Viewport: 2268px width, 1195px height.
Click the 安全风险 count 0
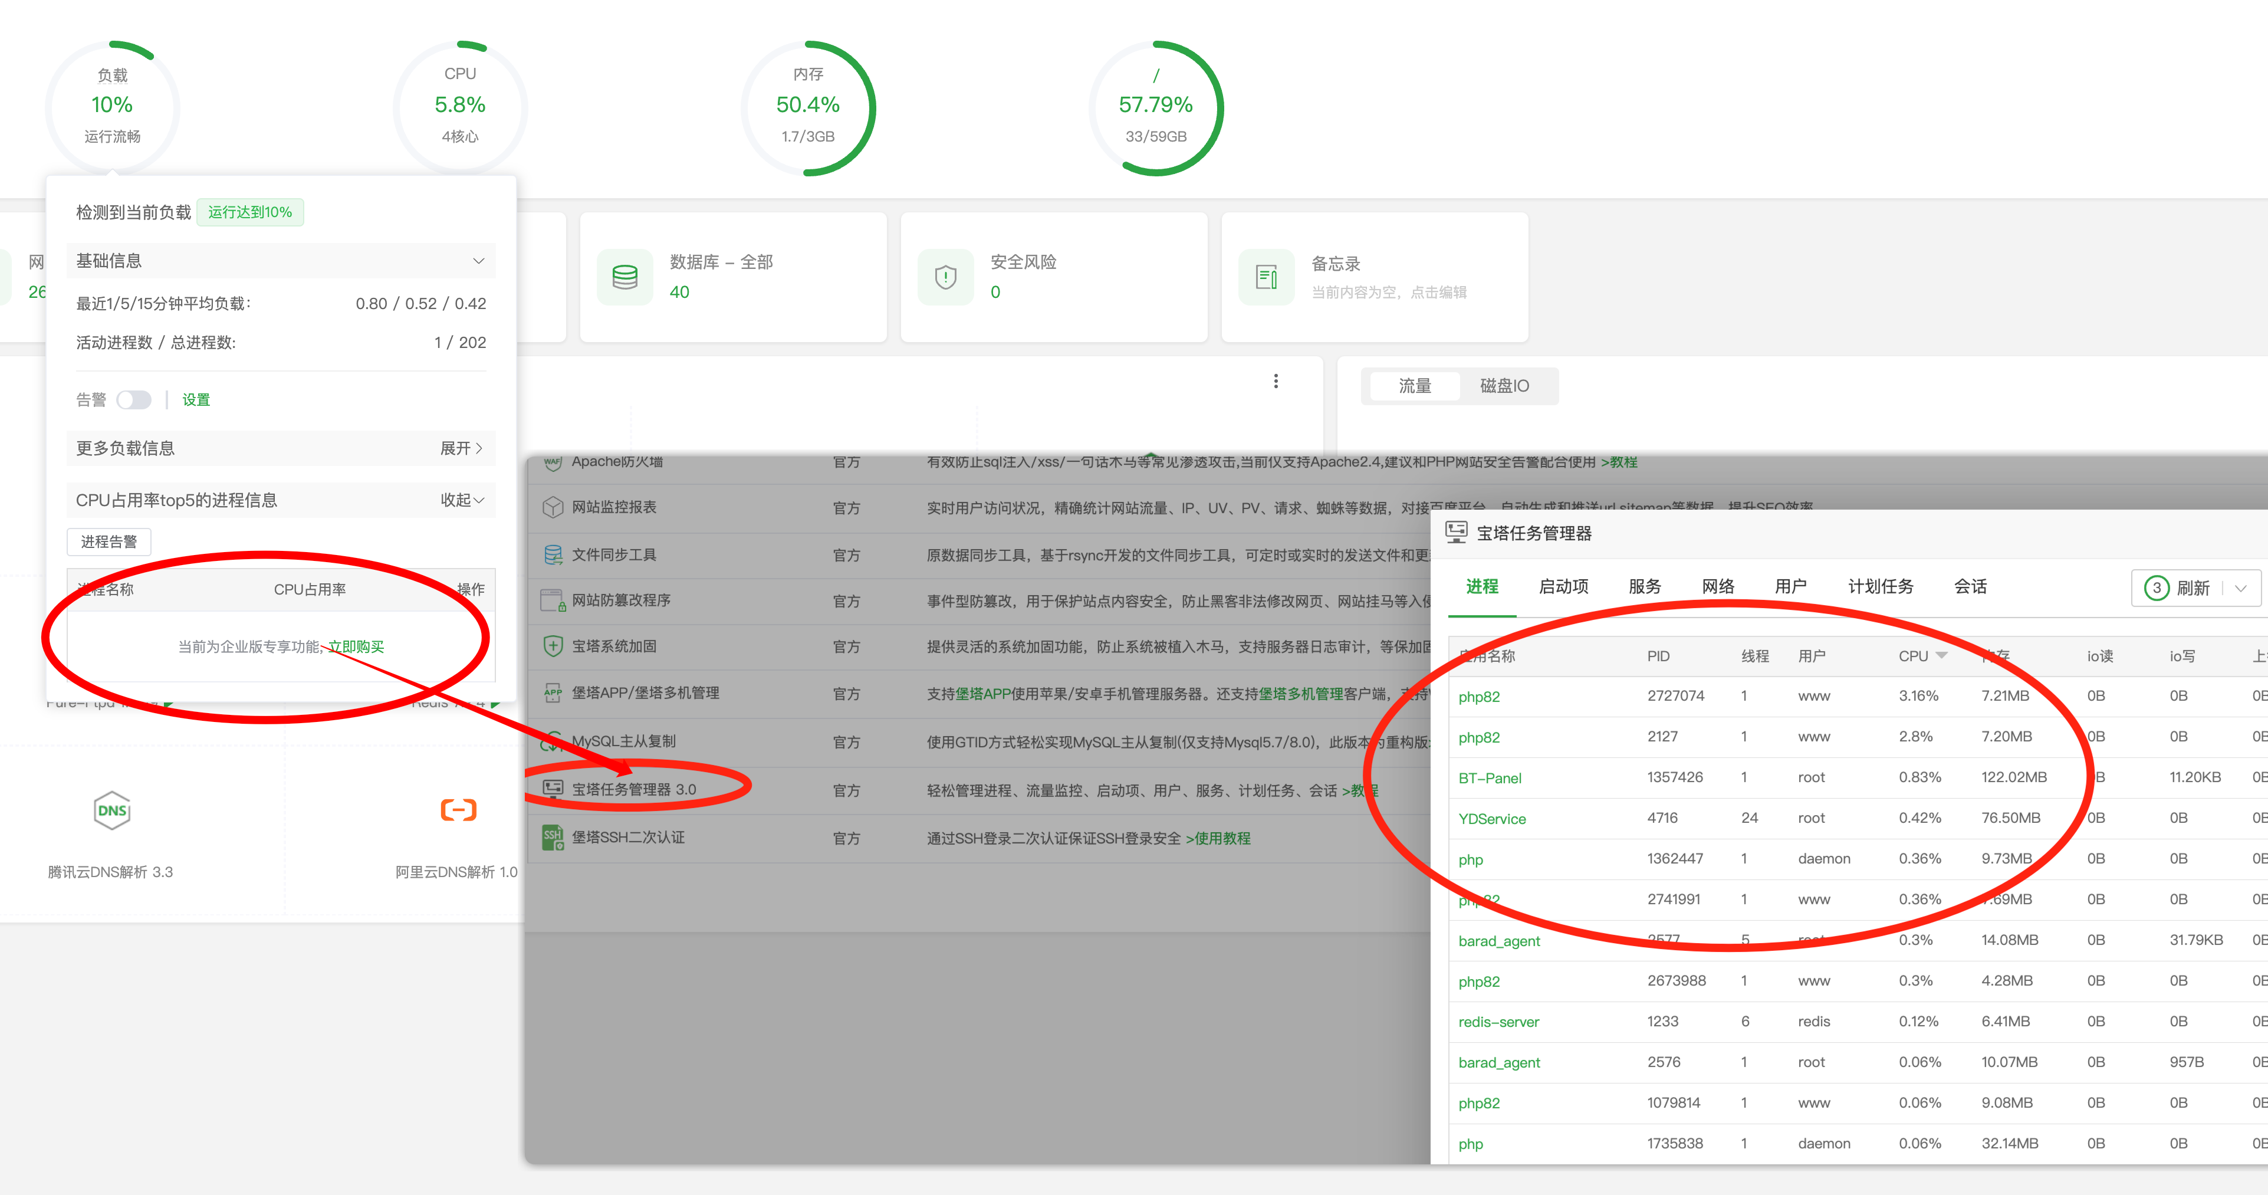coord(996,293)
